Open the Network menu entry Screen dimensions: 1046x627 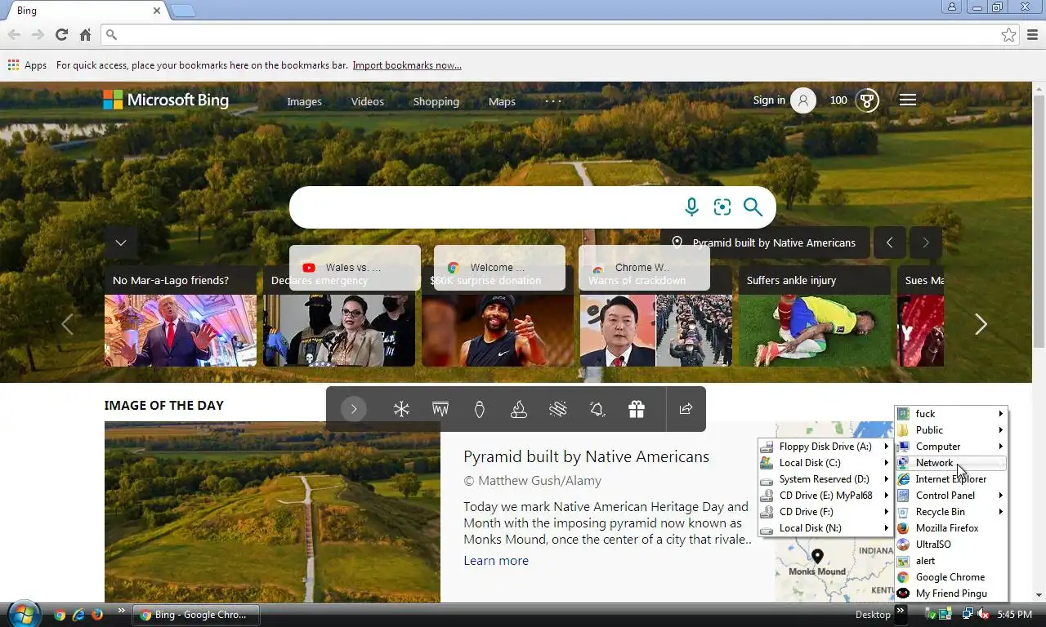coord(951,463)
